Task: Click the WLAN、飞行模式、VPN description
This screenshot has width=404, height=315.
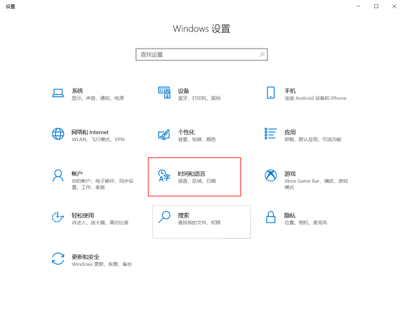Action: pos(98,139)
